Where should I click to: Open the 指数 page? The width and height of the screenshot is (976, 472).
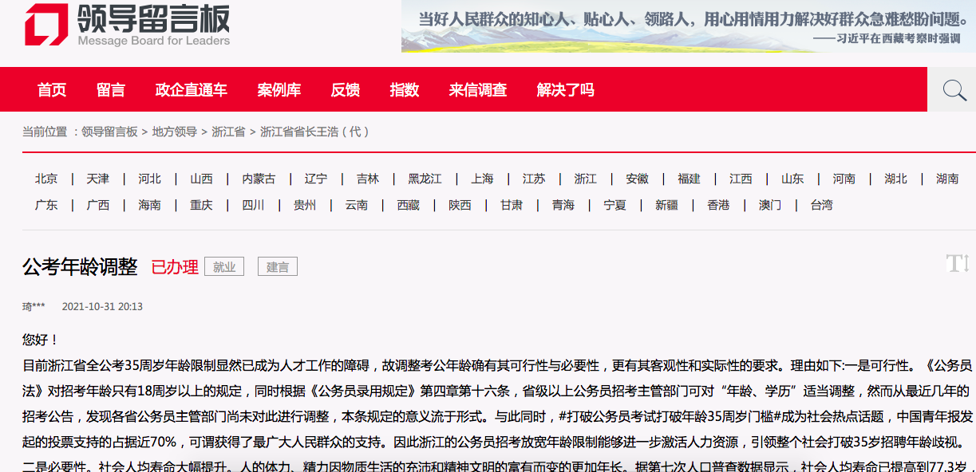point(404,89)
